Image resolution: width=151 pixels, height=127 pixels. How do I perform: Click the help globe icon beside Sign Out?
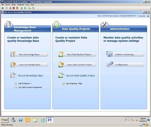[x=148, y=16]
